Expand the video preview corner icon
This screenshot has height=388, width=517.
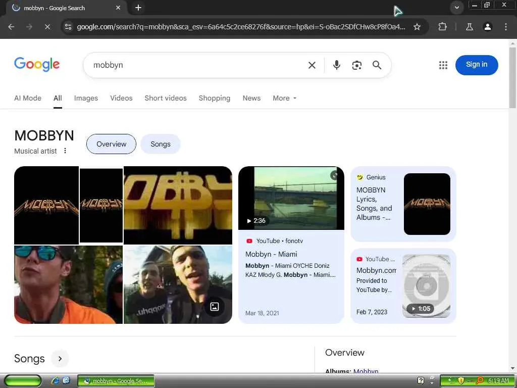(x=334, y=175)
